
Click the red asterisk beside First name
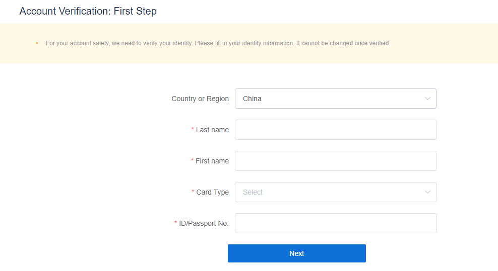(192, 161)
